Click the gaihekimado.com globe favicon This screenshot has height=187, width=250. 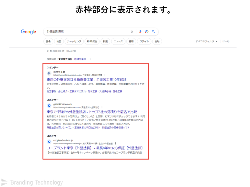[x=49, y=106]
